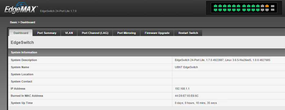Click the System Information section header

click(x=147, y=52)
